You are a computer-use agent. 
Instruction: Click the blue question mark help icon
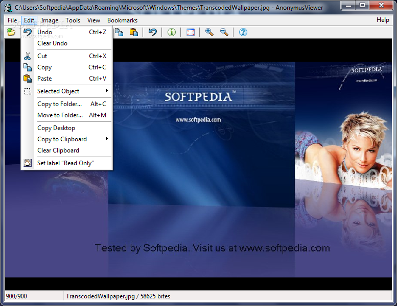(243, 32)
